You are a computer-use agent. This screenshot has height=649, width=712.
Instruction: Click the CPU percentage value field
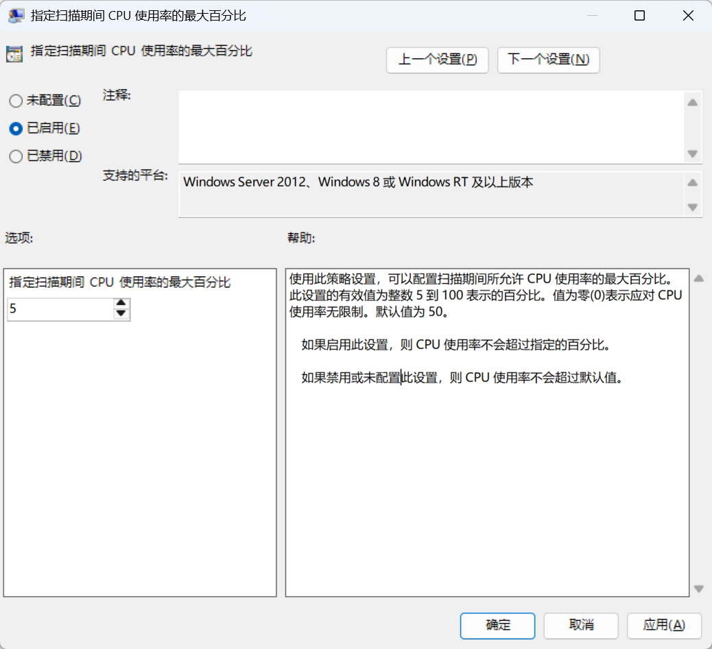(x=60, y=309)
